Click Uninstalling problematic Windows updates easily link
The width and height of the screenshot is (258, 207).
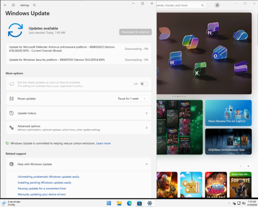tap(49, 177)
